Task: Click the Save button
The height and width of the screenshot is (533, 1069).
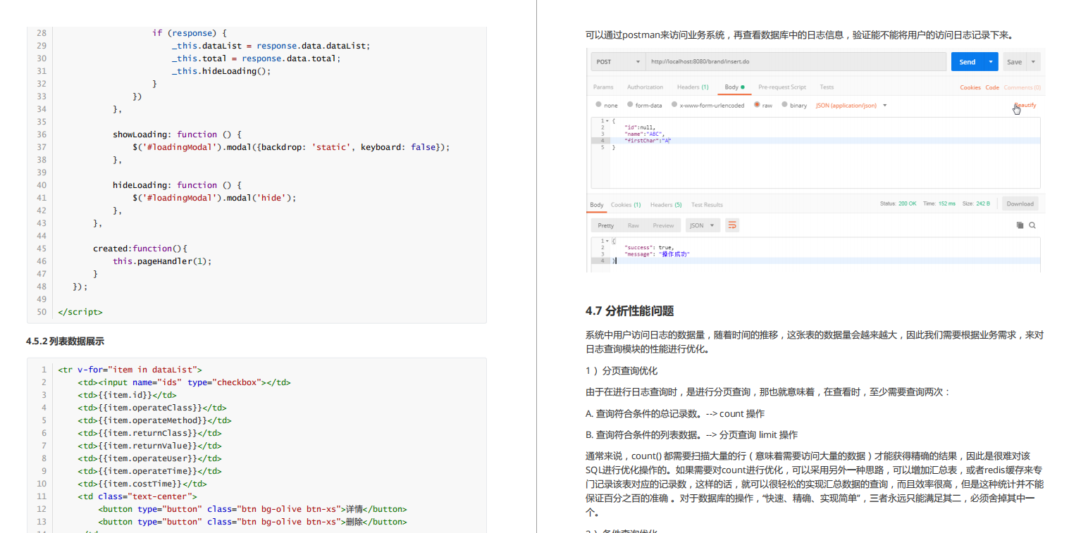Action: pos(1015,62)
